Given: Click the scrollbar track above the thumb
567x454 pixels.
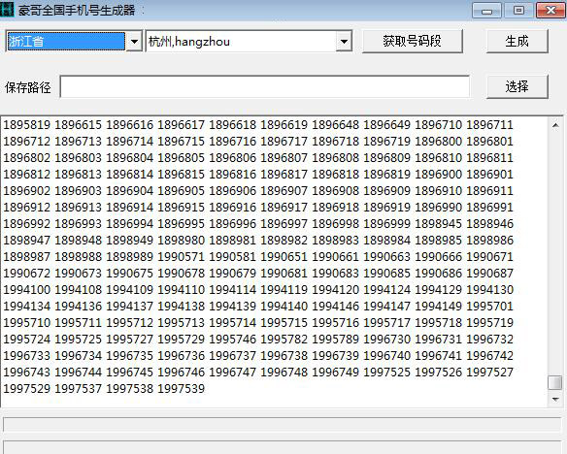Looking at the screenshot, I should 555,254.
